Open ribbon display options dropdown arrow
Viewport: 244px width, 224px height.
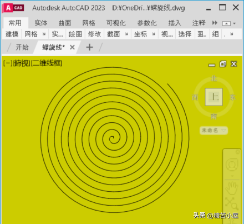click(235, 23)
